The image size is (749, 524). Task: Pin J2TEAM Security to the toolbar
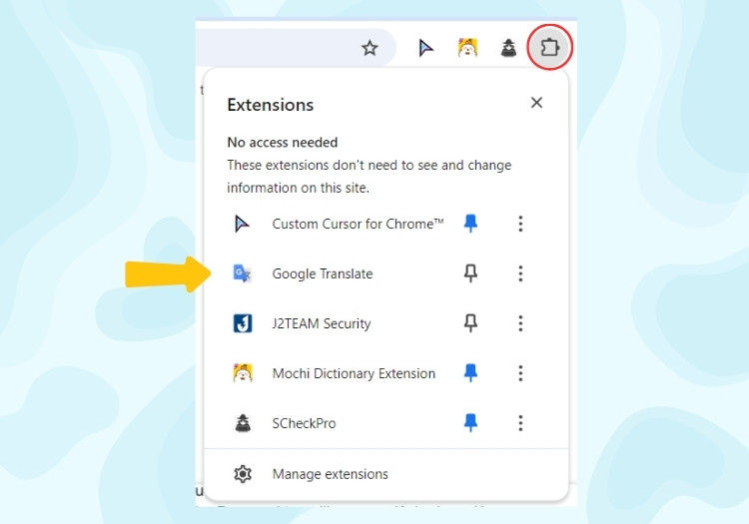coord(470,323)
